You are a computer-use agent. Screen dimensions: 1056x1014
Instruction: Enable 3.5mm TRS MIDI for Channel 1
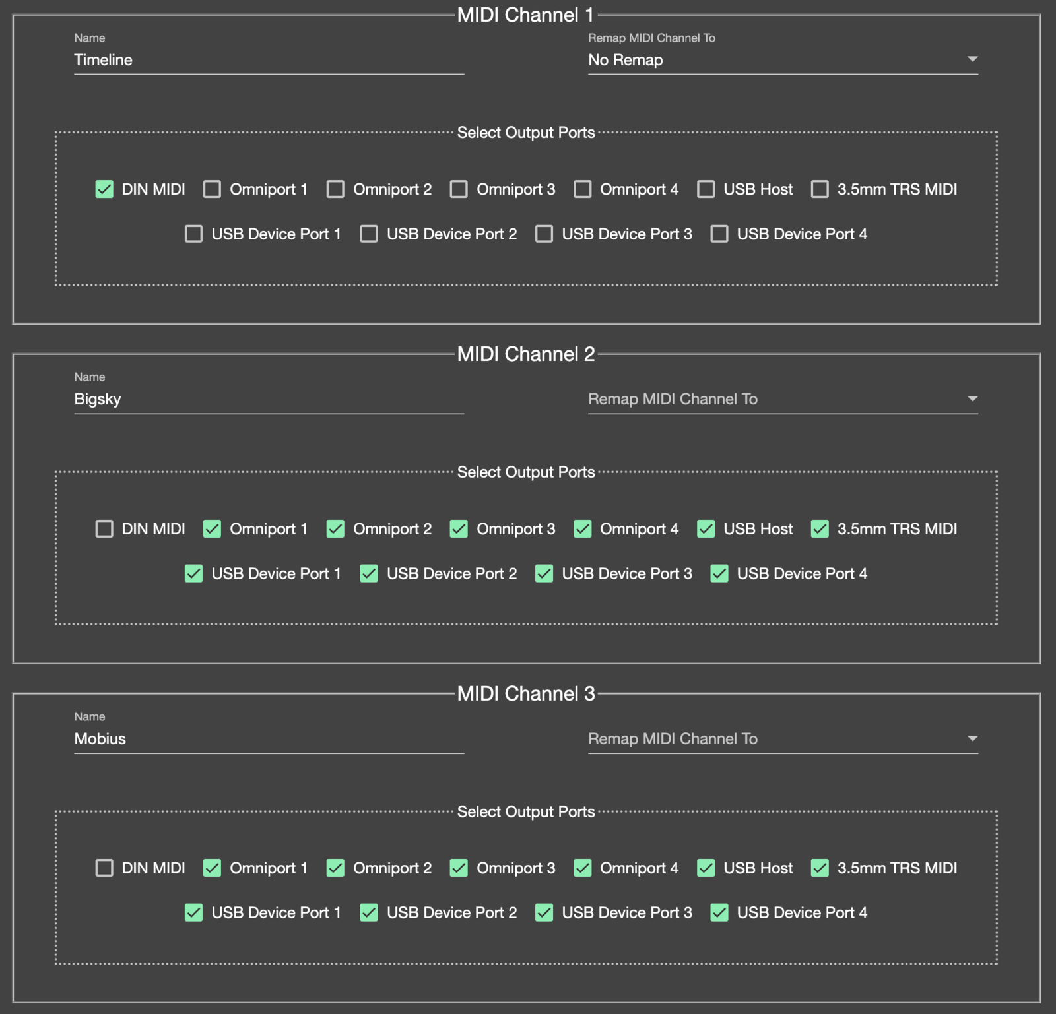click(x=820, y=189)
